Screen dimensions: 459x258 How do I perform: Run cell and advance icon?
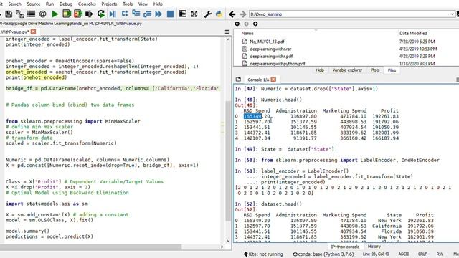[78, 14]
